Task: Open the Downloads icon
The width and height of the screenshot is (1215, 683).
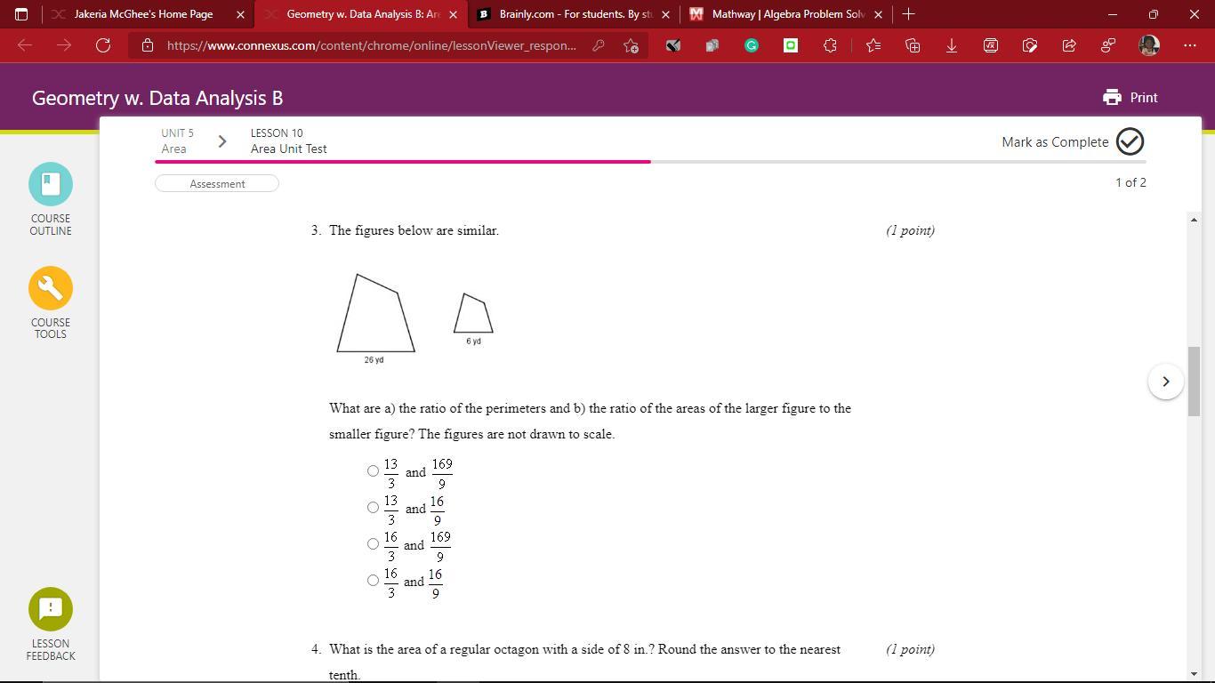Action: (951, 45)
